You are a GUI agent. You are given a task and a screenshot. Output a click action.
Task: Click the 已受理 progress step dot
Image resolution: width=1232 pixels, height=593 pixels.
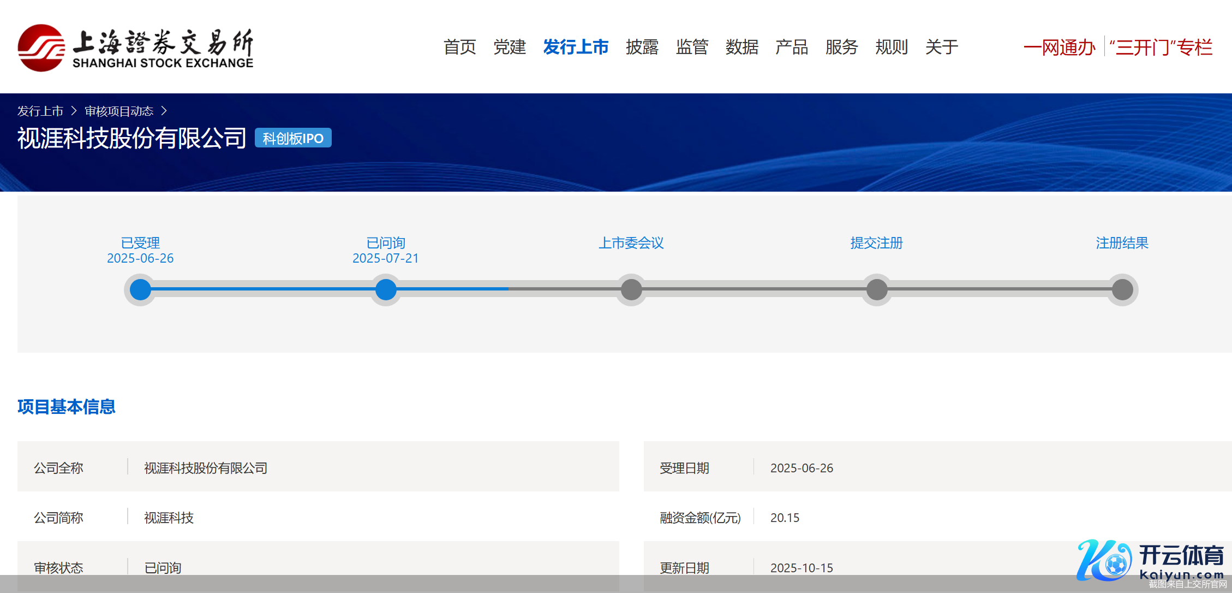coord(140,289)
